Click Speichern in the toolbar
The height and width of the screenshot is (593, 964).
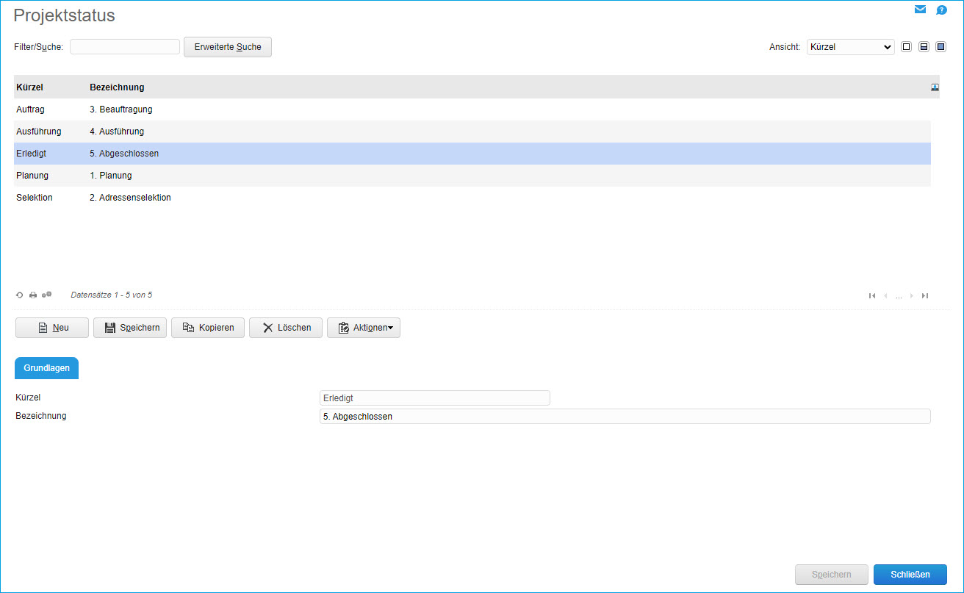tap(130, 328)
